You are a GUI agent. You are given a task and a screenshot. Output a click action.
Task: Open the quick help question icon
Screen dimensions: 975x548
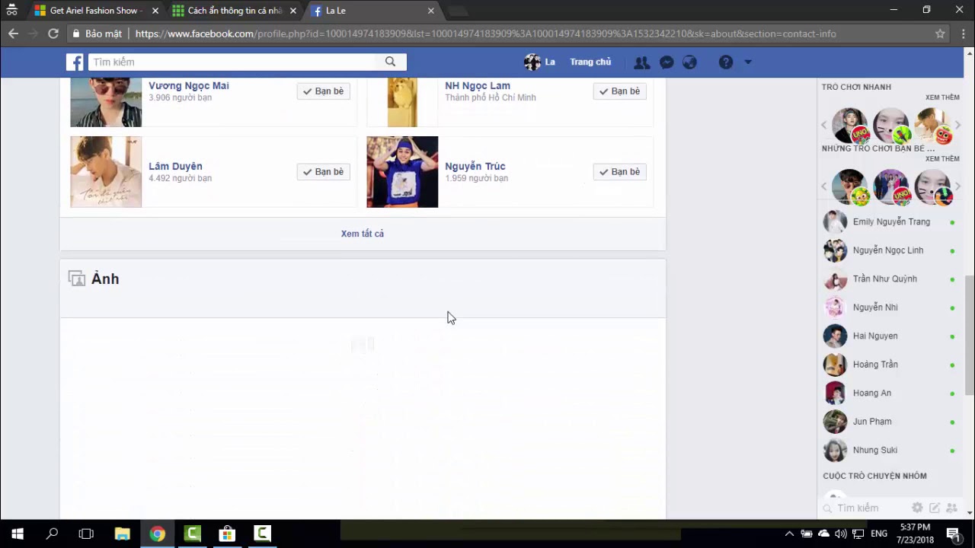726,62
